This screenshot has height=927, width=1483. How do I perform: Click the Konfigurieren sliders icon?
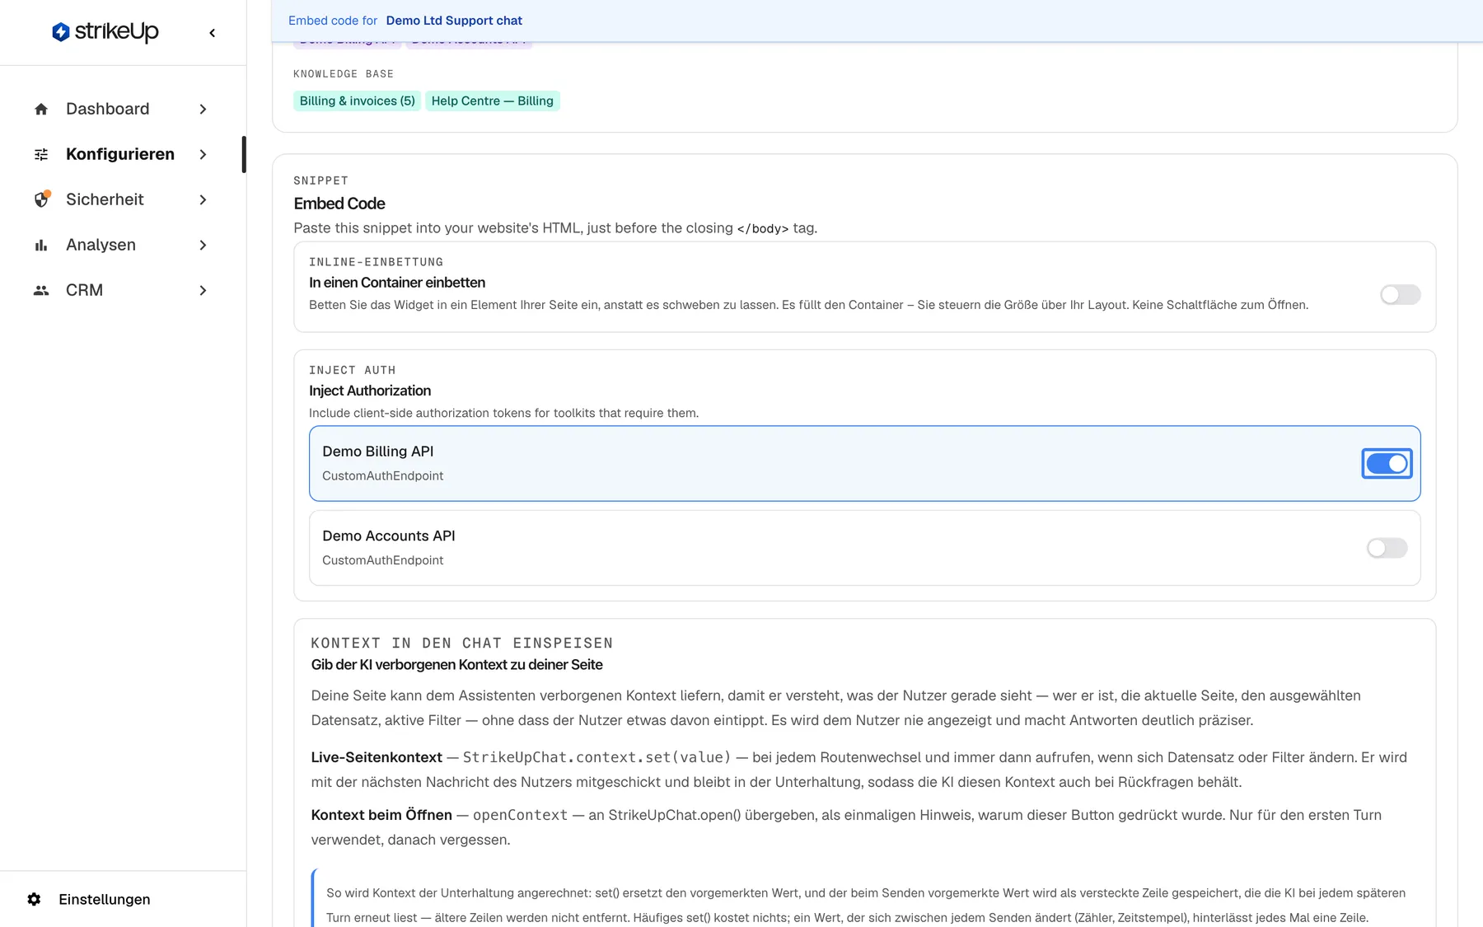(x=41, y=154)
